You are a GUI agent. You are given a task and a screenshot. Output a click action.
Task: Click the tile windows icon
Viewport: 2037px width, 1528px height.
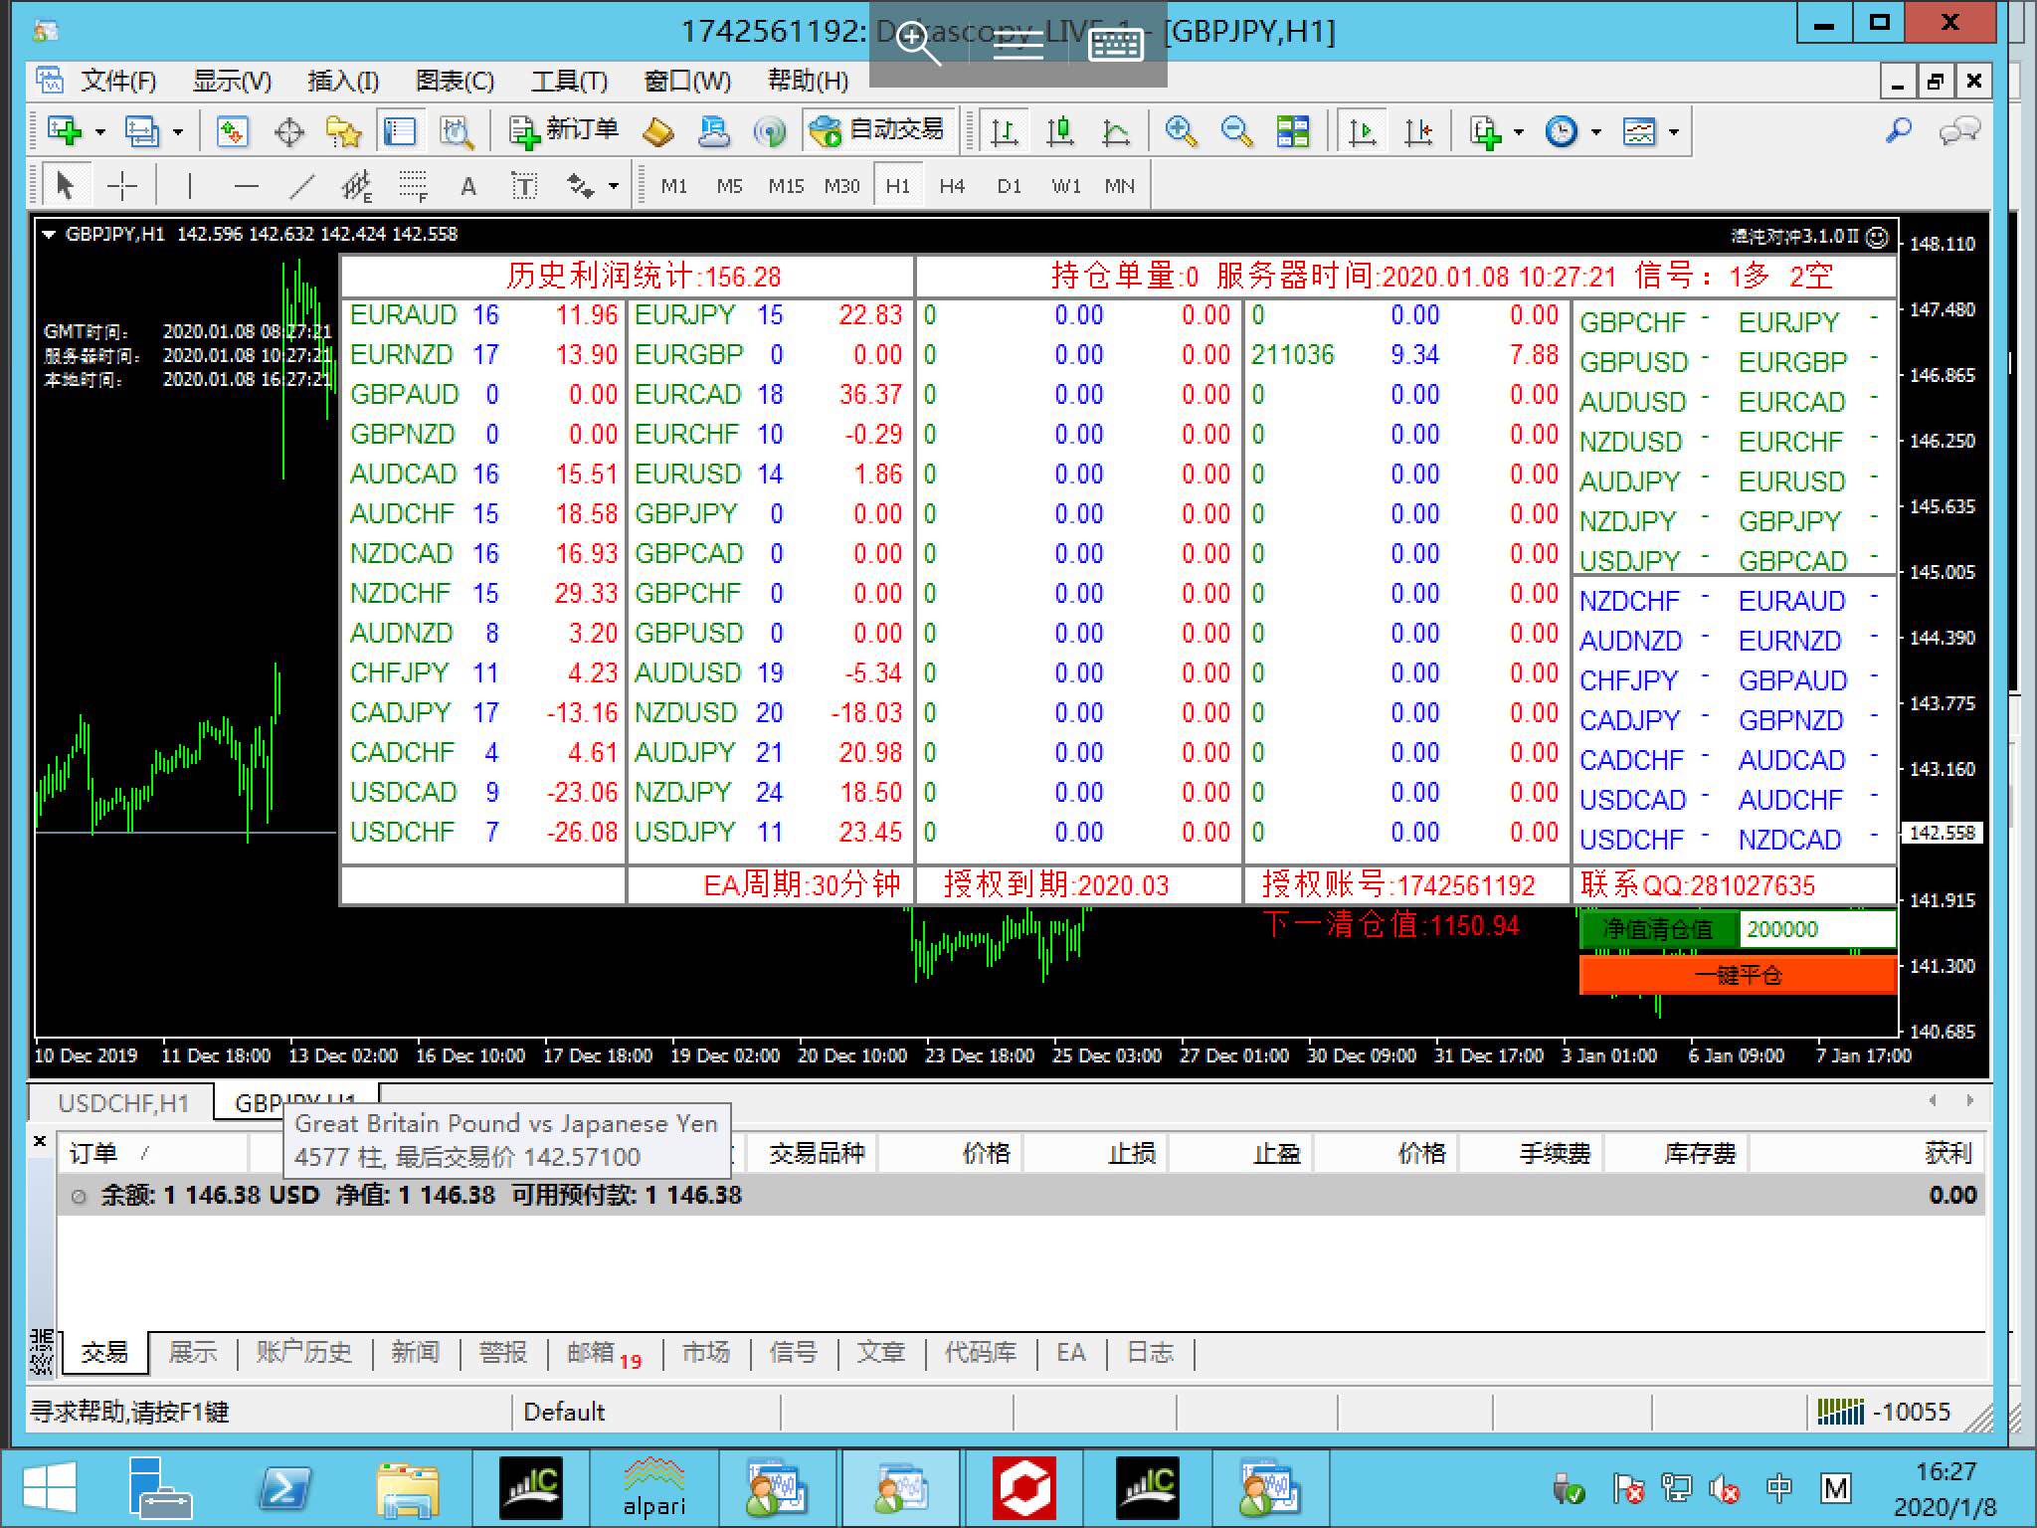coord(1292,131)
